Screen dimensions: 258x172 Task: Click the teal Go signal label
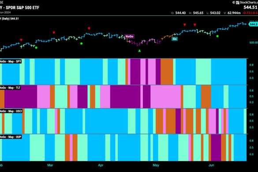(175, 39)
